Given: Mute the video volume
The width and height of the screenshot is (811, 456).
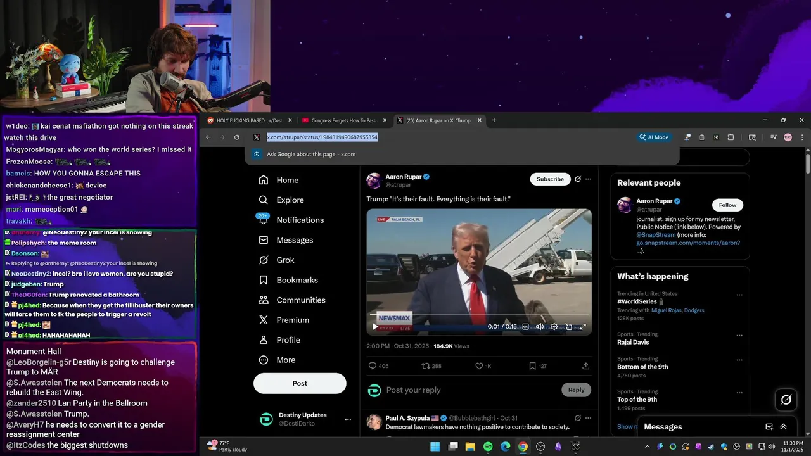Looking at the screenshot, I should (540, 327).
